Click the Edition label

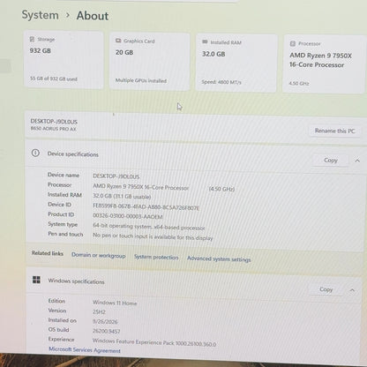pyautogui.click(x=56, y=301)
